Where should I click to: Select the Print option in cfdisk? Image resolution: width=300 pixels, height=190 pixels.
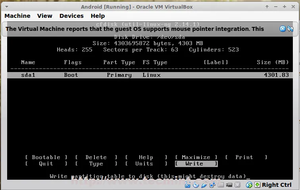click(x=246, y=157)
